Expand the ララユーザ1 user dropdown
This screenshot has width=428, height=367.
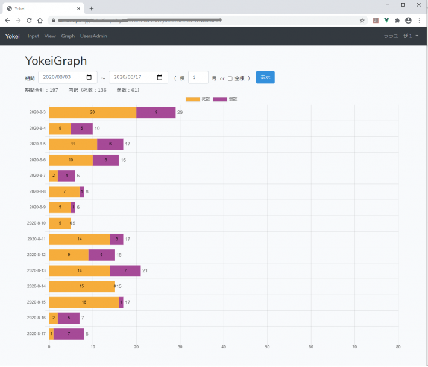click(401, 36)
